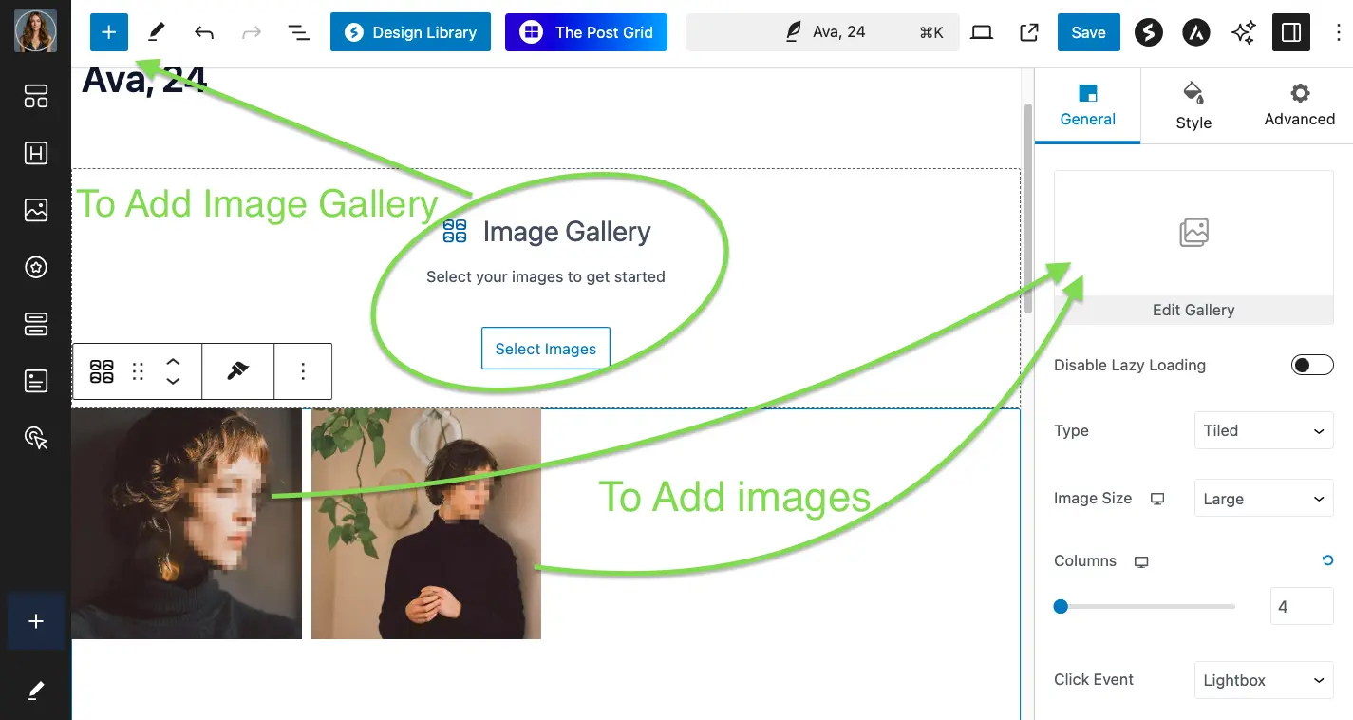This screenshot has width=1353, height=720.
Task: View post in new tab icon
Action: pos(1028,31)
